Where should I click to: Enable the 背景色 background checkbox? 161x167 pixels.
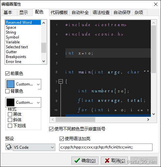[7, 91]
